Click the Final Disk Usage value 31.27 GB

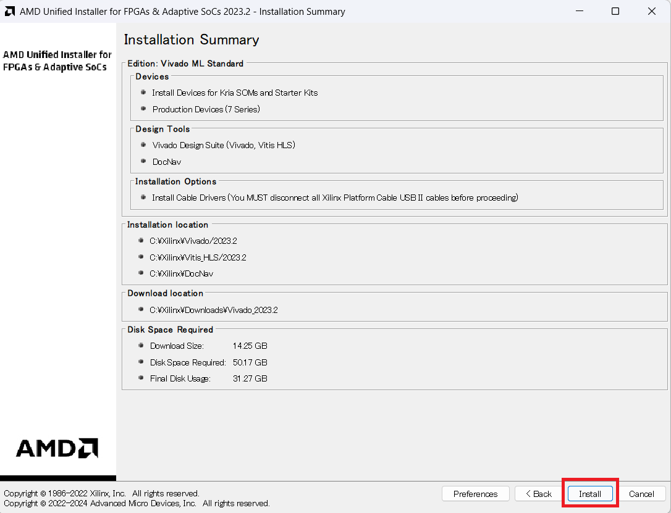(x=250, y=379)
